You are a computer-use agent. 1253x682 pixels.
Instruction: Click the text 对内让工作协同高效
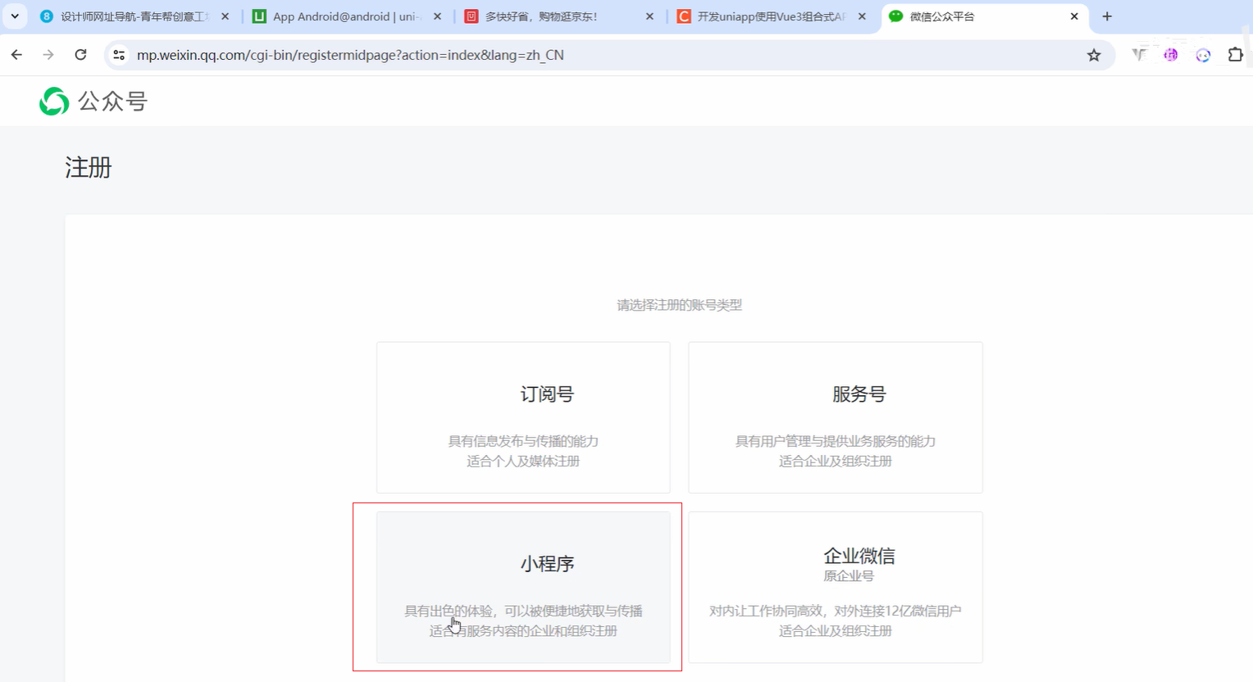(x=768, y=611)
